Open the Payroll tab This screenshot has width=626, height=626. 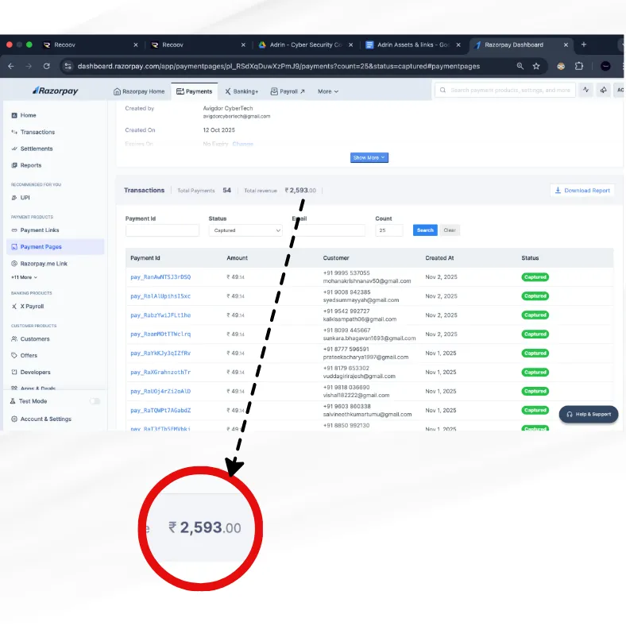[x=288, y=91]
